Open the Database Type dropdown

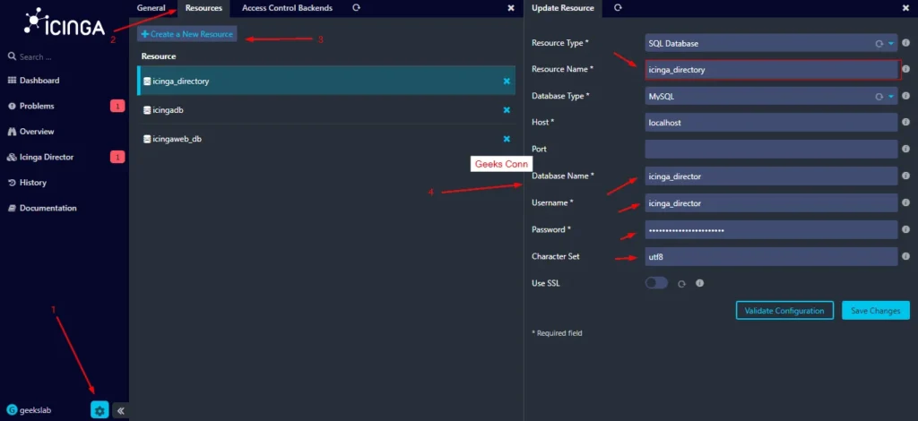772,96
